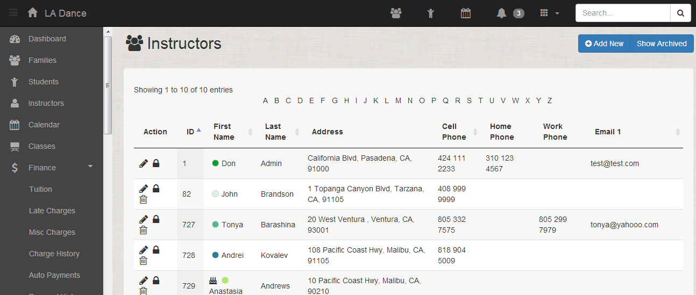
Task: Click the families icon in top navbar
Action: pos(396,13)
